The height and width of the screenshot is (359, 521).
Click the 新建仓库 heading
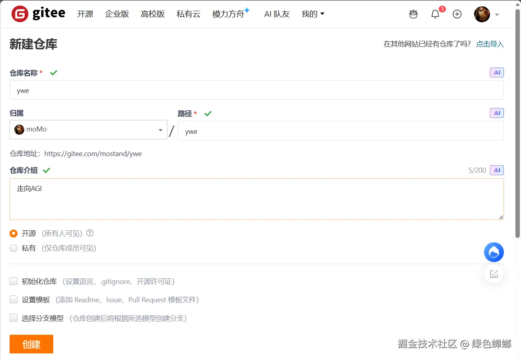point(33,44)
